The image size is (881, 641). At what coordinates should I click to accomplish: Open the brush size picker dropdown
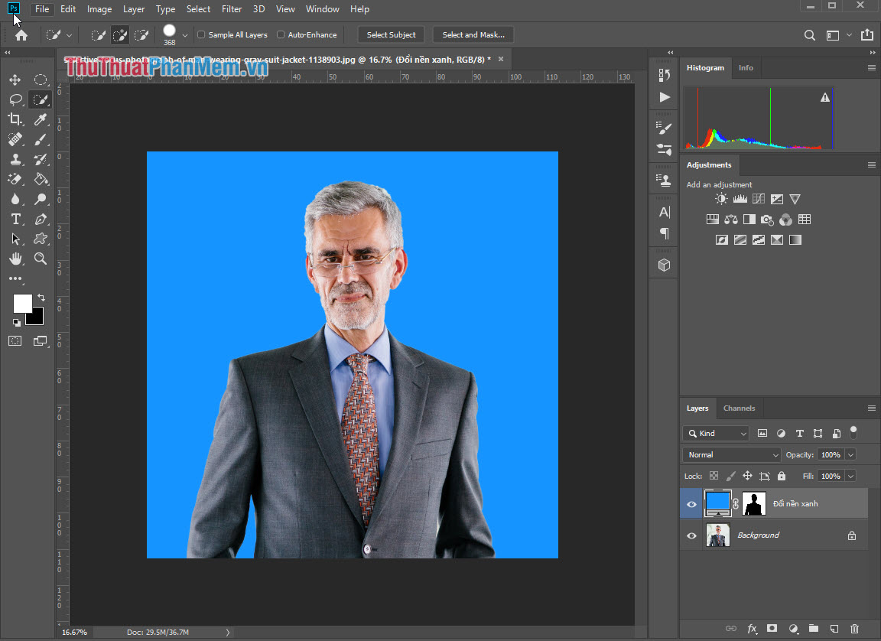coord(184,34)
